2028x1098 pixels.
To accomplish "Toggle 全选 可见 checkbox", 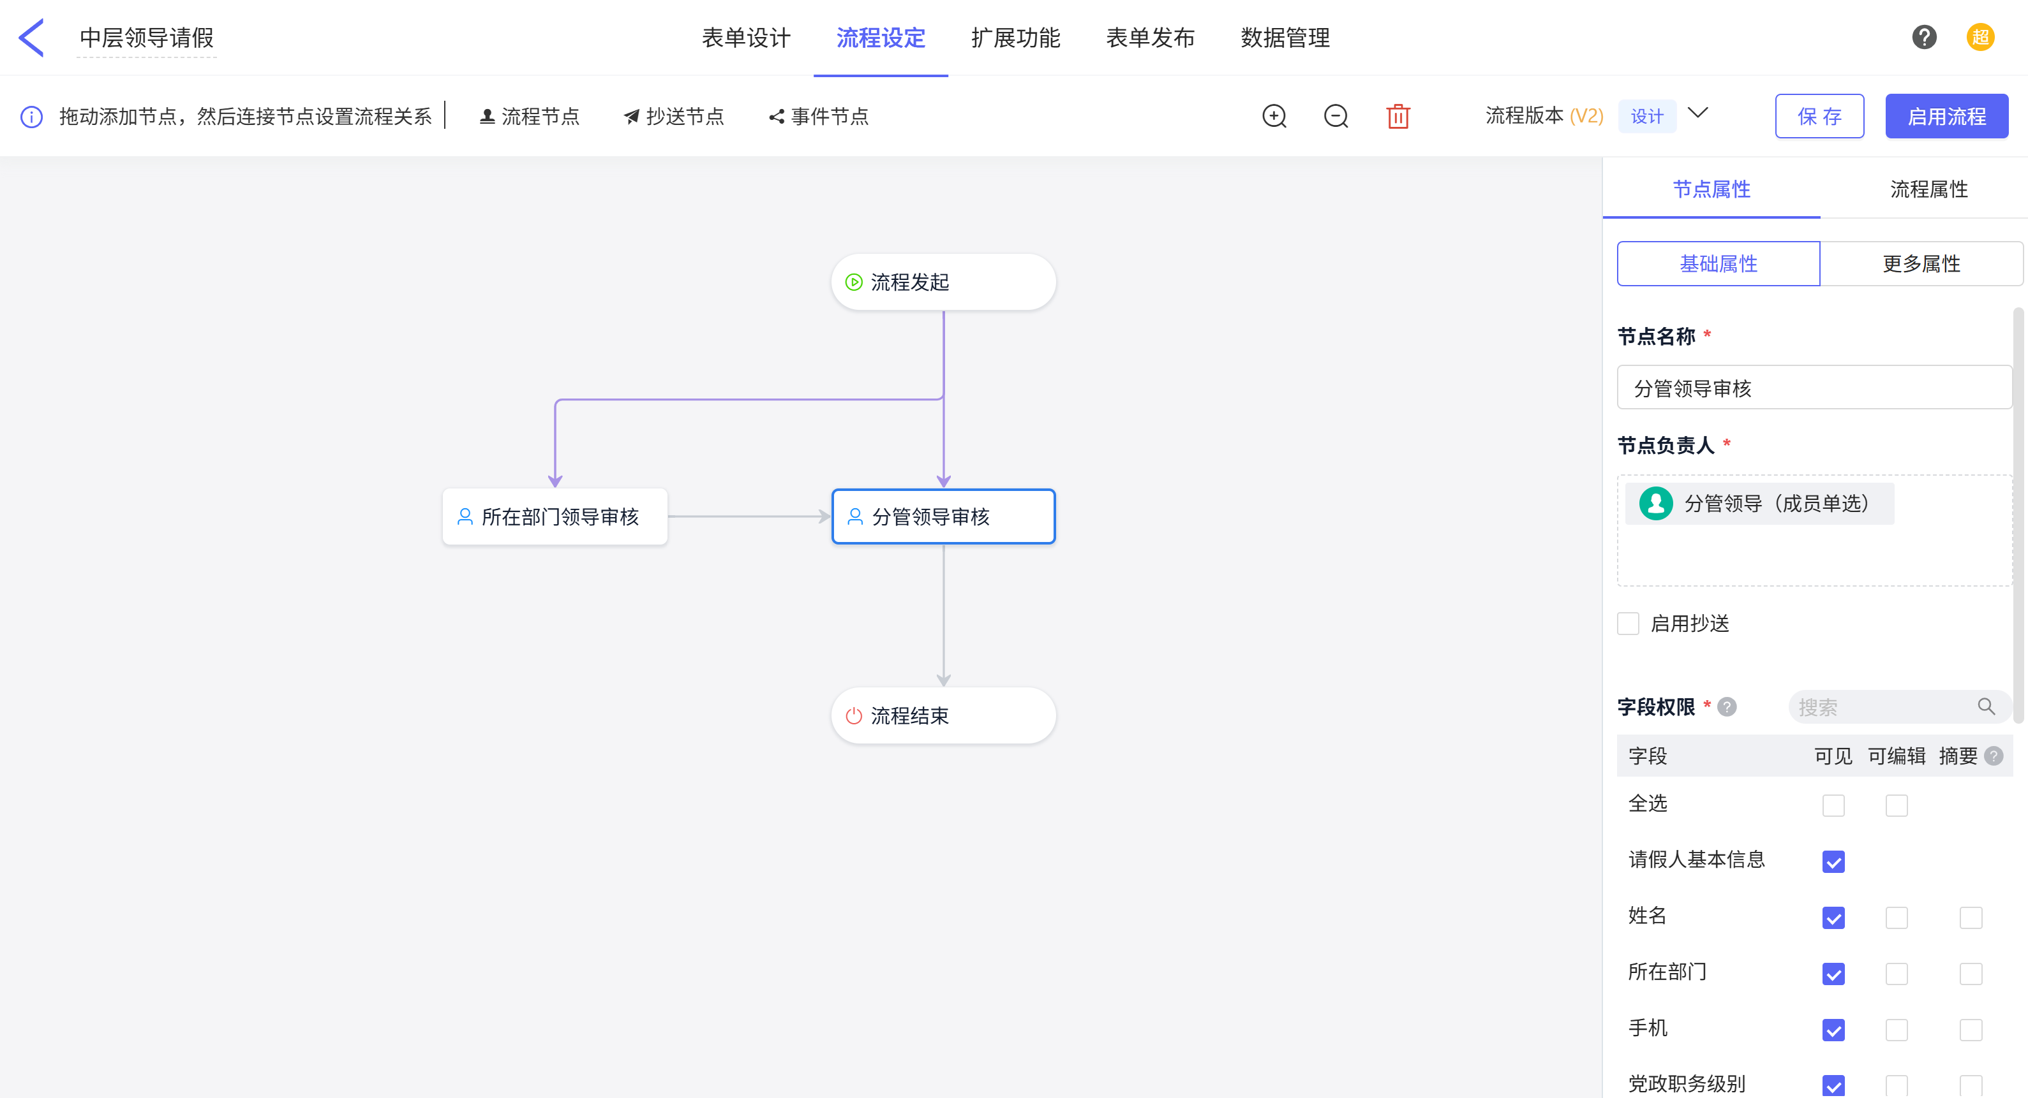I will click(1833, 805).
